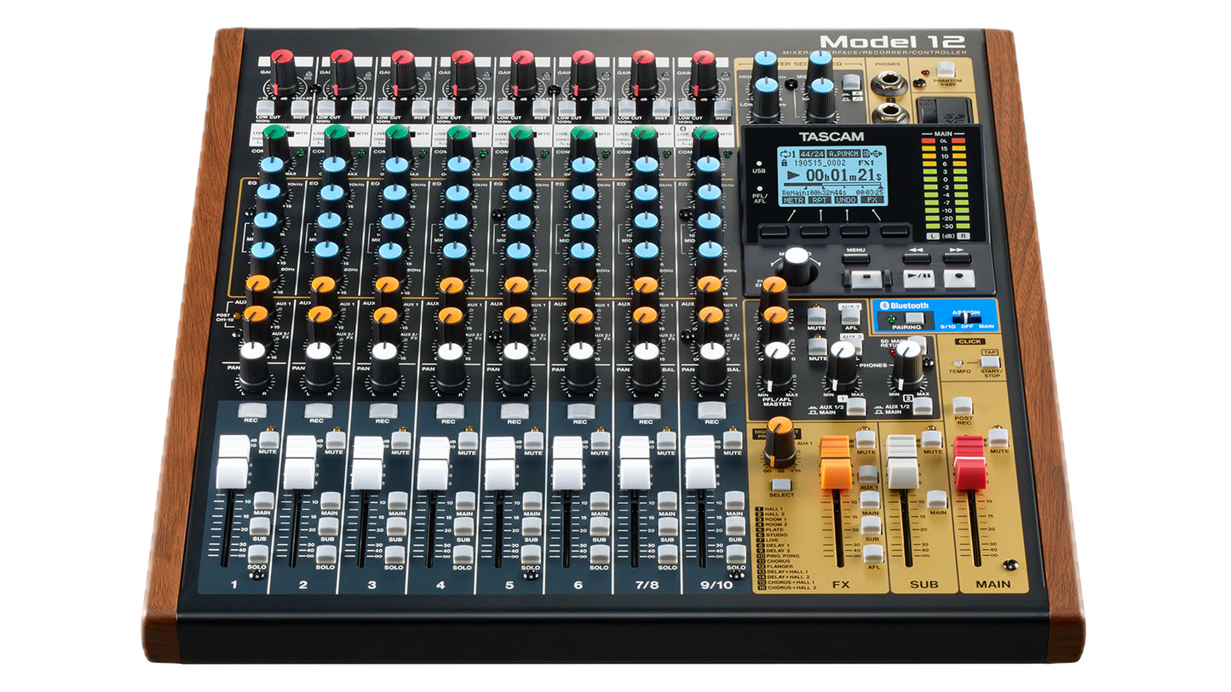Push the Bluetooth PAIRING button
This screenshot has width=1231, height=692.
914,318
